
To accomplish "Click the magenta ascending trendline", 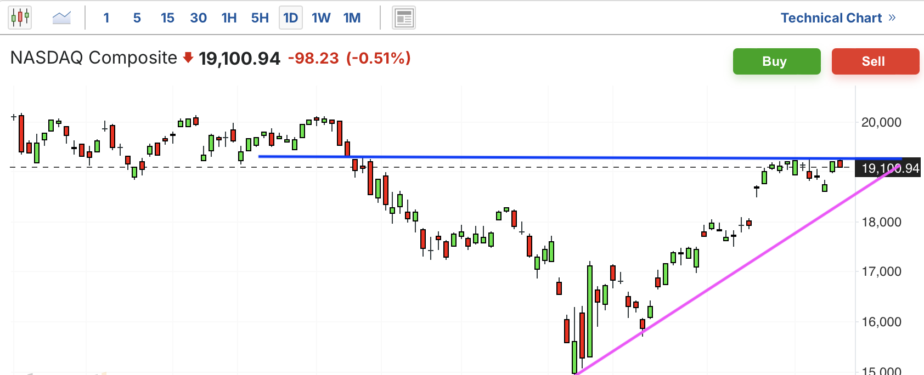I will [735, 270].
